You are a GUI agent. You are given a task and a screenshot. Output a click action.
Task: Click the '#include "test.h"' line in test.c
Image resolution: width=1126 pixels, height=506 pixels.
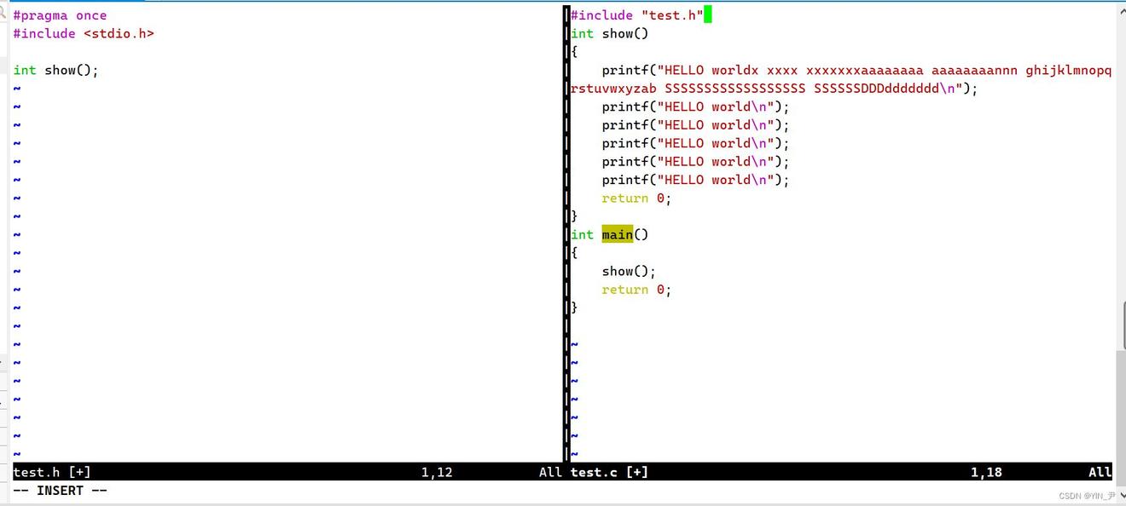(x=636, y=15)
